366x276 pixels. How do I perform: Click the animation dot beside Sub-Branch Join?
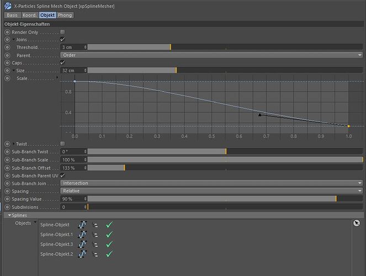pos(7,184)
